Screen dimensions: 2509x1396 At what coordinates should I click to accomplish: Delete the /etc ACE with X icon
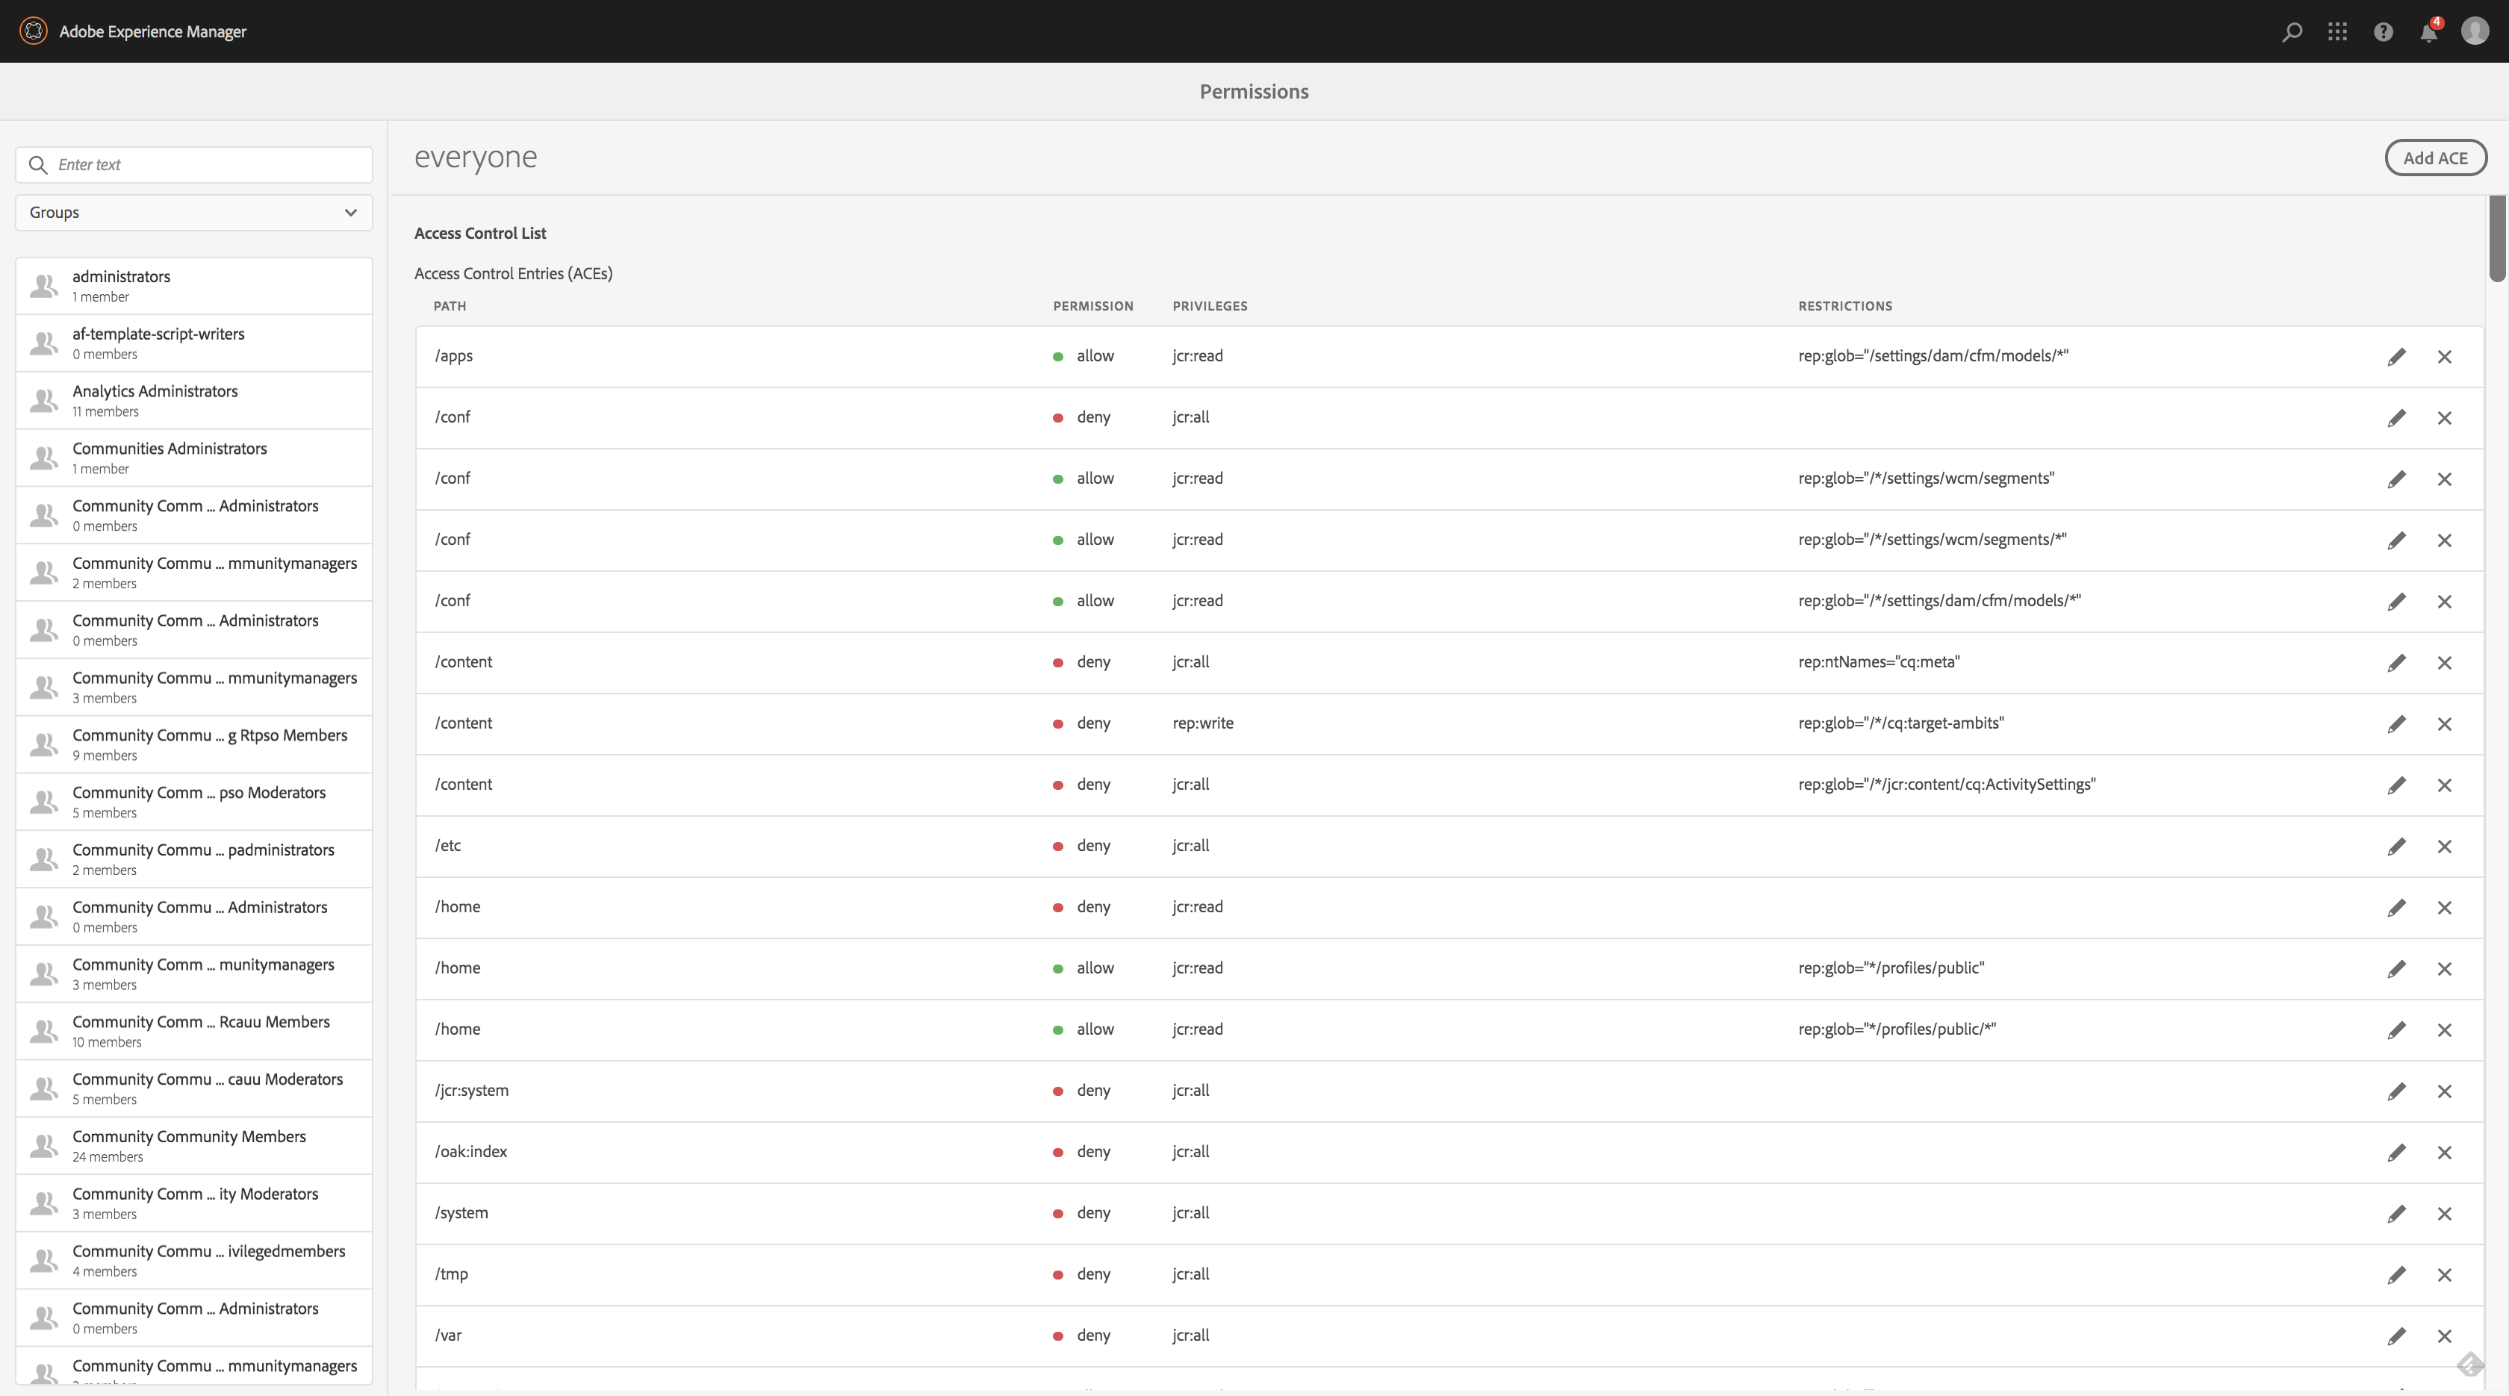[2445, 846]
